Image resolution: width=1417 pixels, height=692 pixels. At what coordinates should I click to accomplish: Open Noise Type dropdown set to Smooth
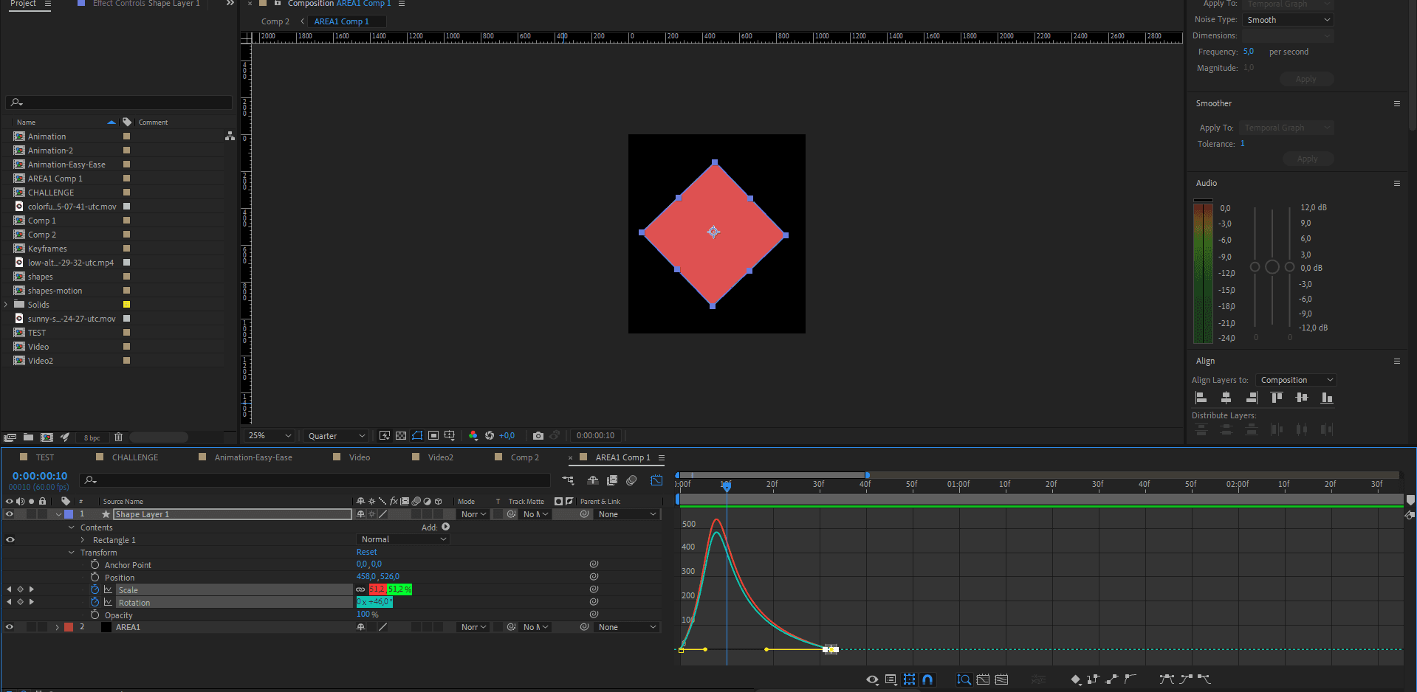[x=1288, y=20]
